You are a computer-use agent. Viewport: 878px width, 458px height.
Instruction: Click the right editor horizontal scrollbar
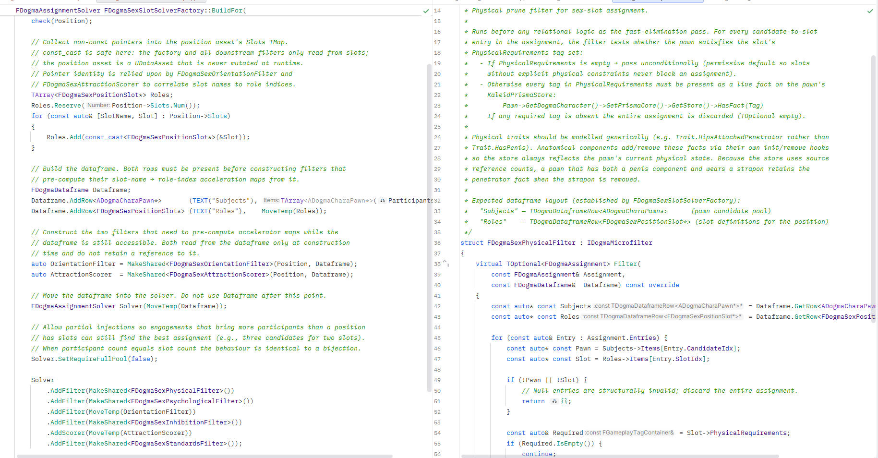pos(620,456)
